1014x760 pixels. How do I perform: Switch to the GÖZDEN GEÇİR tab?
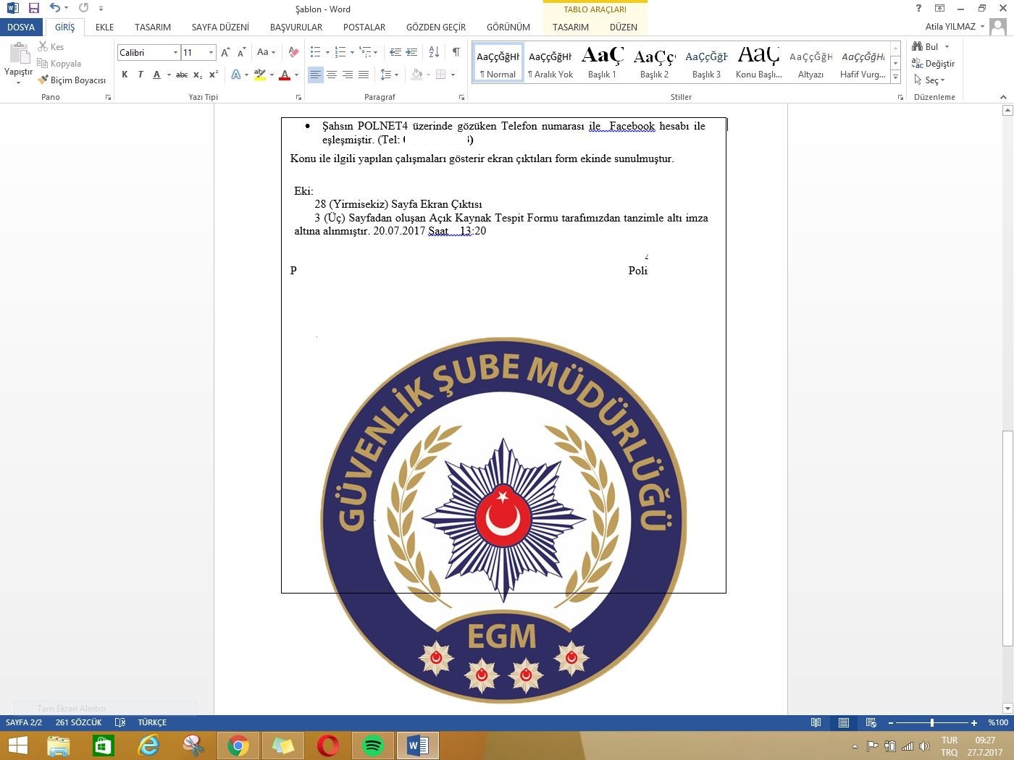tap(436, 27)
